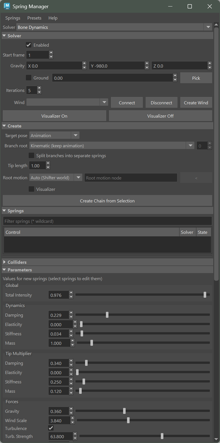220x443 pixels.
Task: Click the Create Wind button
Action: [196, 103]
